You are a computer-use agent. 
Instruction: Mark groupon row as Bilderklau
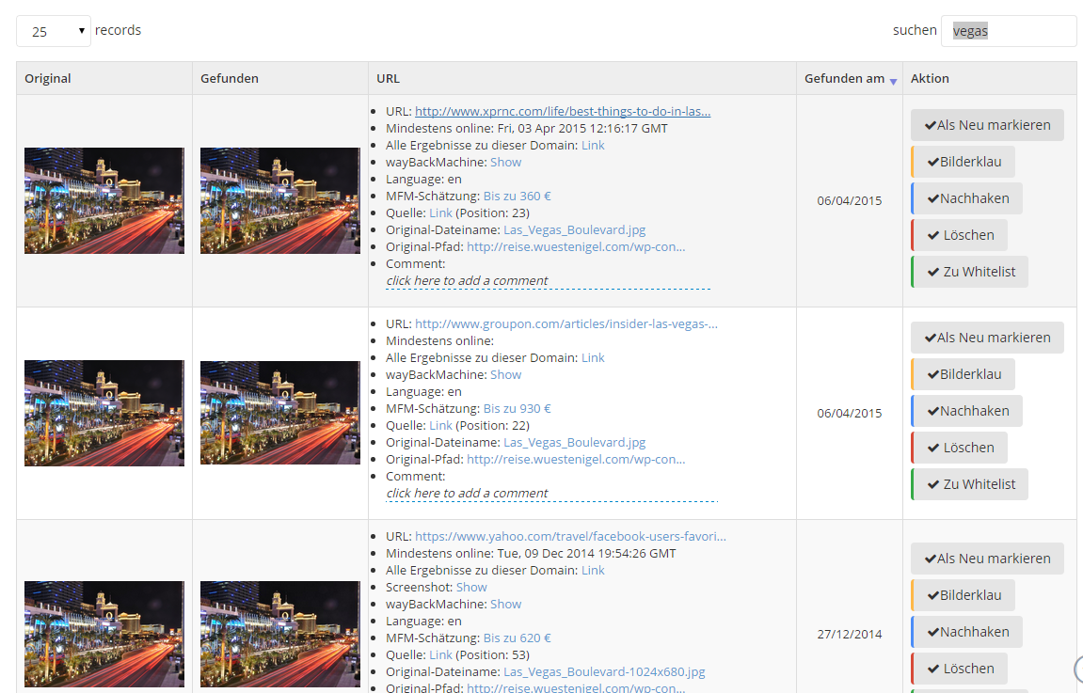click(x=963, y=374)
